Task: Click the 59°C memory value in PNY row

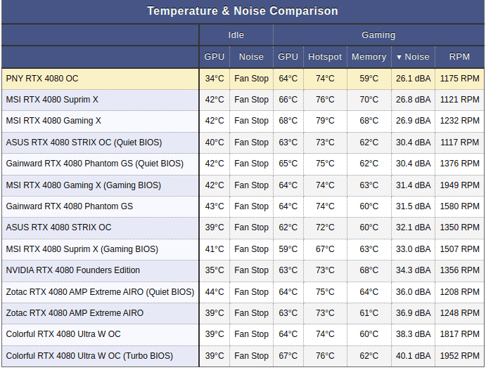Action: (x=369, y=79)
